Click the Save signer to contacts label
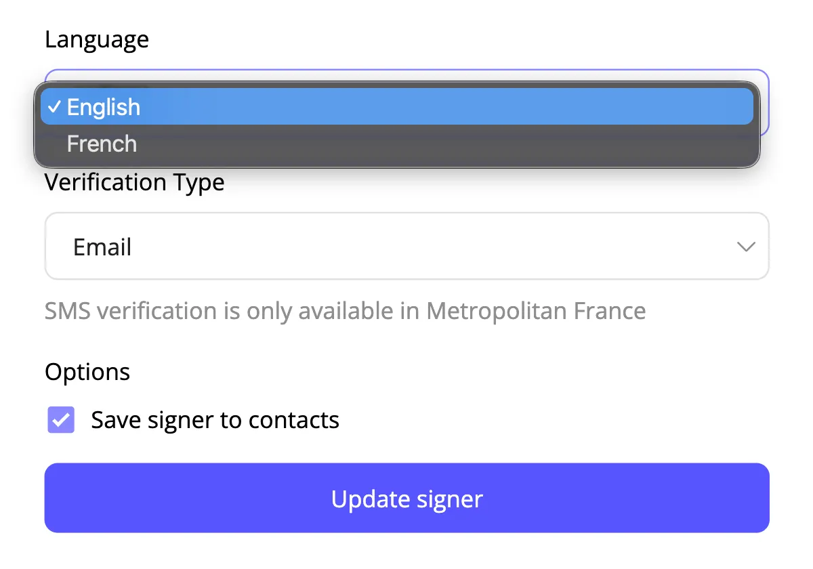This screenshot has width=813, height=569. (214, 420)
